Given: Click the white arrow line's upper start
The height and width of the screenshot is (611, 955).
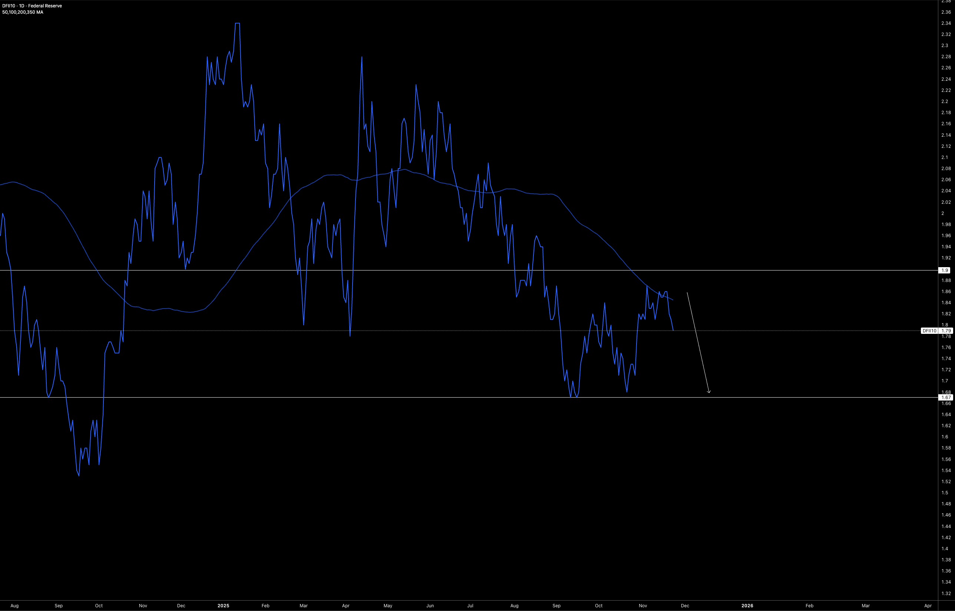Looking at the screenshot, I should click(687, 293).
